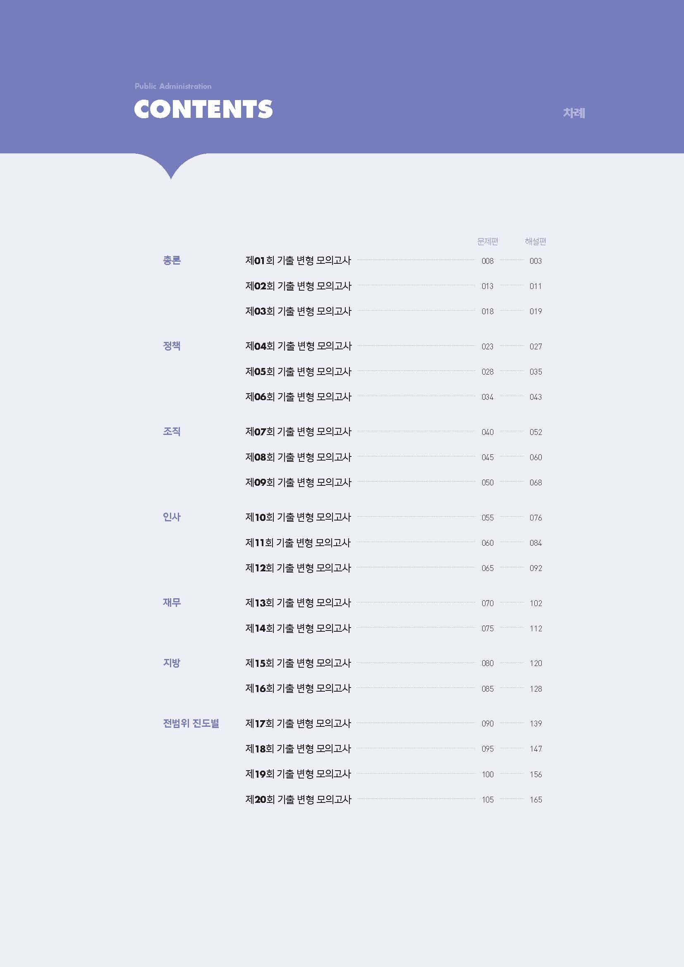The height and width of the screenshot is (967, 684).
Task: Click the 문제편 column header
Action: (488, 241)
